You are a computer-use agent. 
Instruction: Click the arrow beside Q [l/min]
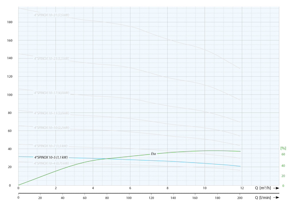(x=276, y=198)
